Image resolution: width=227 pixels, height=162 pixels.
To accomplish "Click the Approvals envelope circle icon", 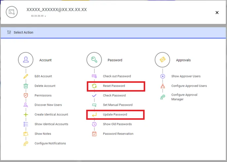I will (163, 60).
